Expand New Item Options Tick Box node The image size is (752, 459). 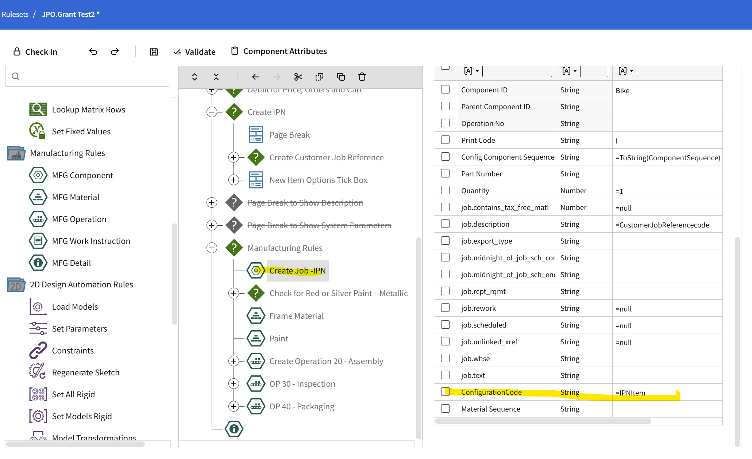tap(234, 180)
